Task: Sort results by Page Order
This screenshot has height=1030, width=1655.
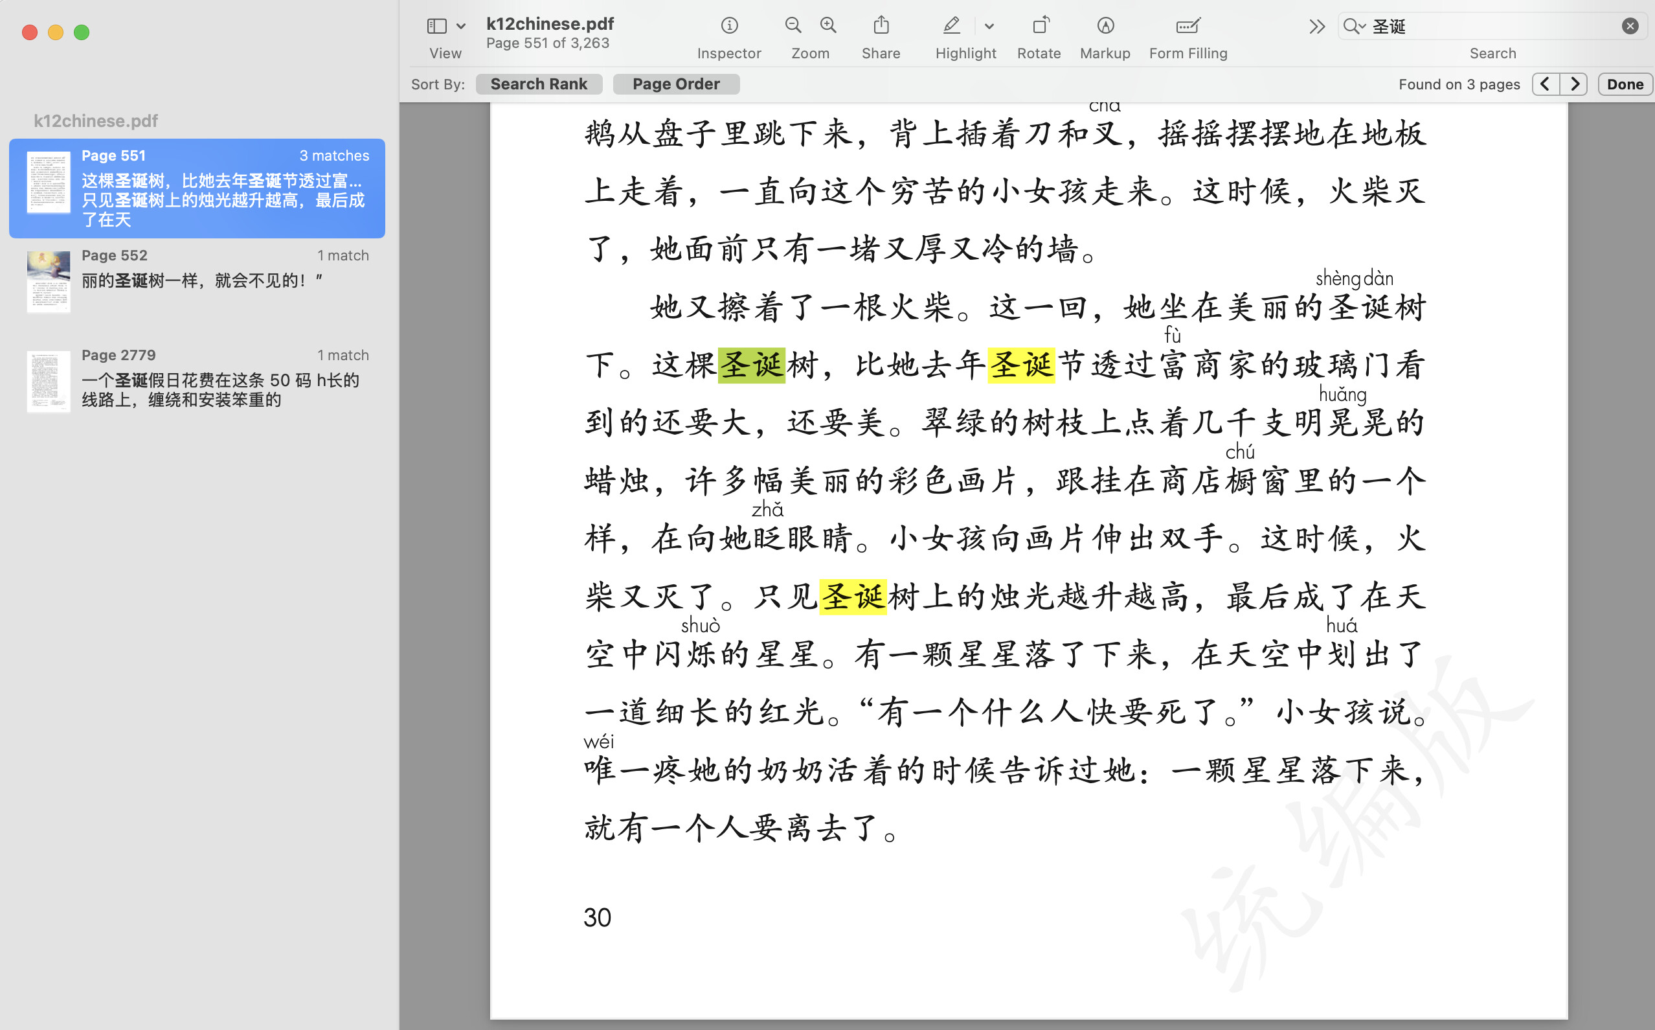Action: [675, 84]
